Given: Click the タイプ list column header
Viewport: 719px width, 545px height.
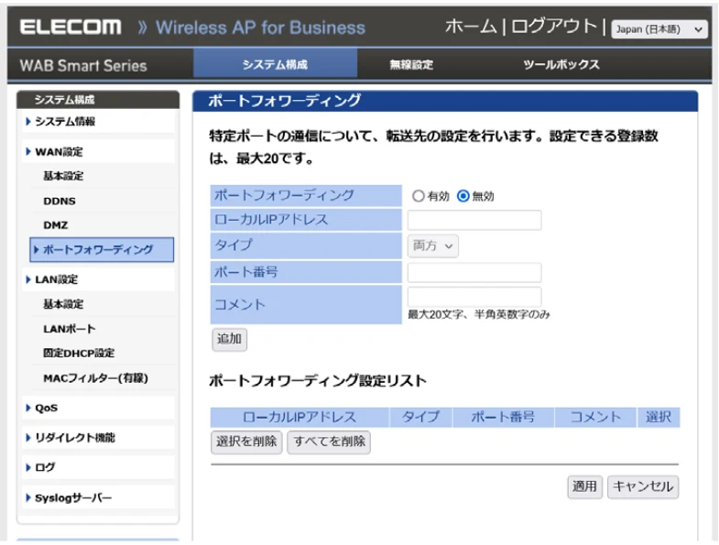Looking at the screenshot, I should (x=421, y=417).
